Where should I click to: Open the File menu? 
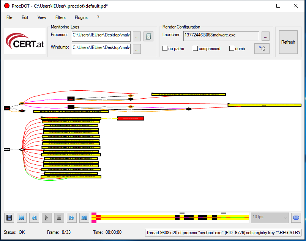[x=9, y=17]
